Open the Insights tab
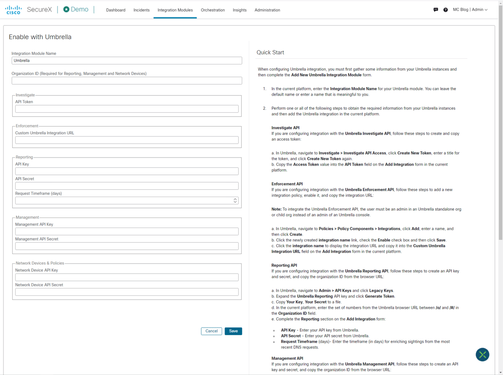Screen dimensions: 503x375 240,10
